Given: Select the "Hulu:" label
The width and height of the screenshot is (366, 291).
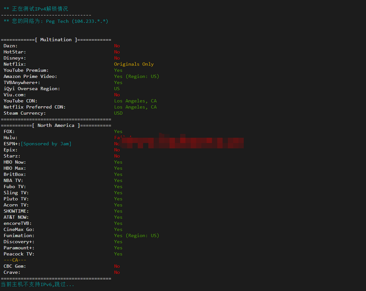Looking at the screenshot, I should [11, 138].
